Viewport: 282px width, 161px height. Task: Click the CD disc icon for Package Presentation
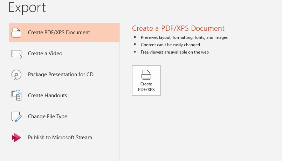pyautogui.click(x=16, y=75)
